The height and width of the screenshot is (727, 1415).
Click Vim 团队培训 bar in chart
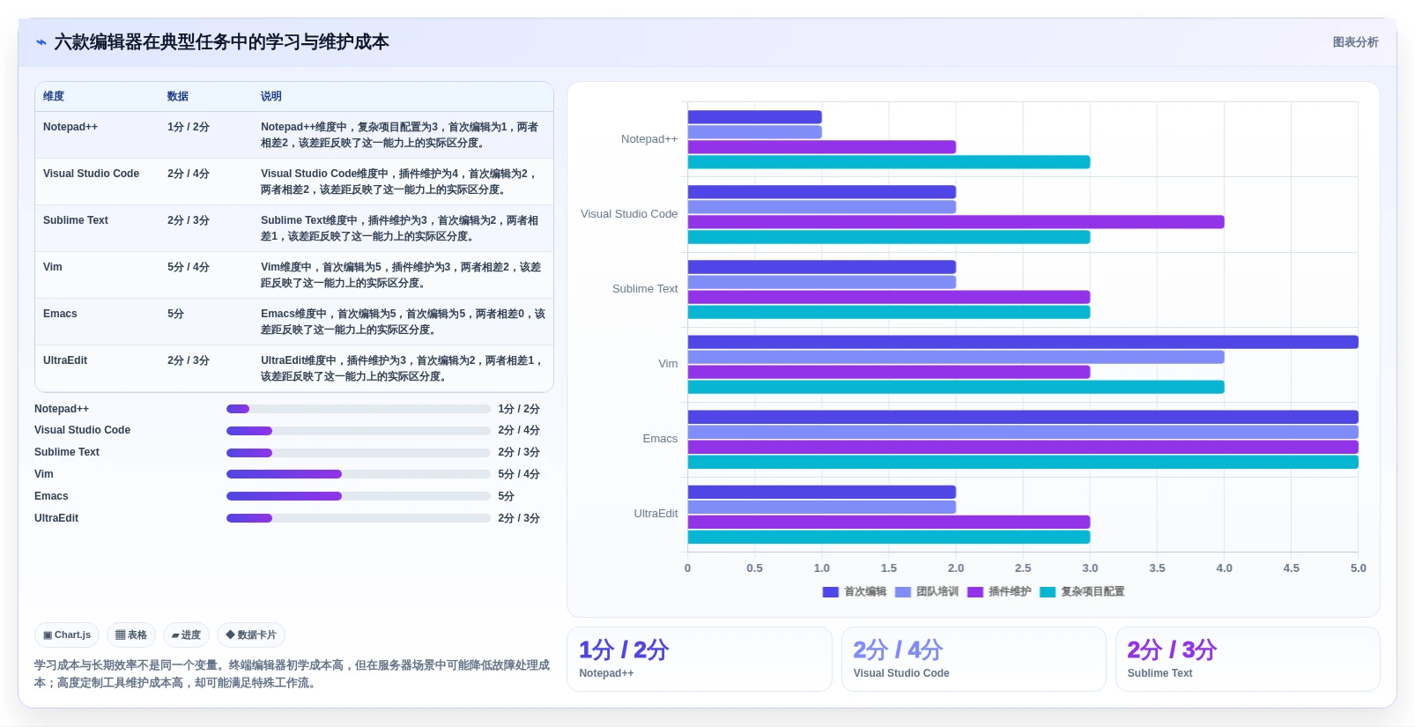(956, 357)
